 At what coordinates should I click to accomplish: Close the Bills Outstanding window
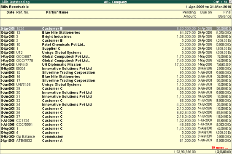[230, 2]
